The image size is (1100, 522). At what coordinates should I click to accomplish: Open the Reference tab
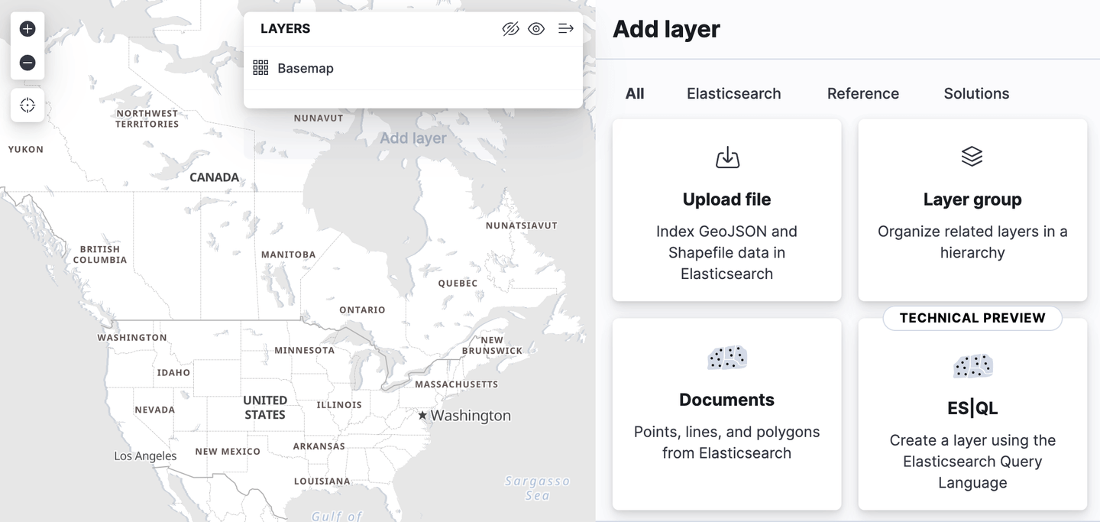pyautogui.click(x=862, y=93)
